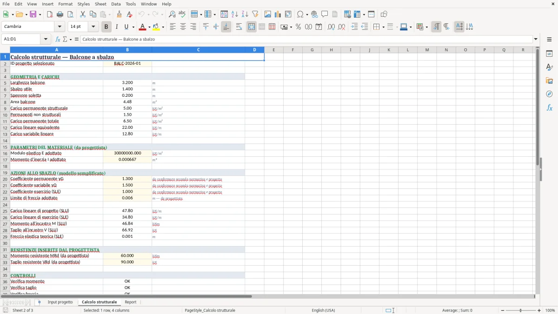Select row header 16

pyautogui.click(x=5, y=153)
